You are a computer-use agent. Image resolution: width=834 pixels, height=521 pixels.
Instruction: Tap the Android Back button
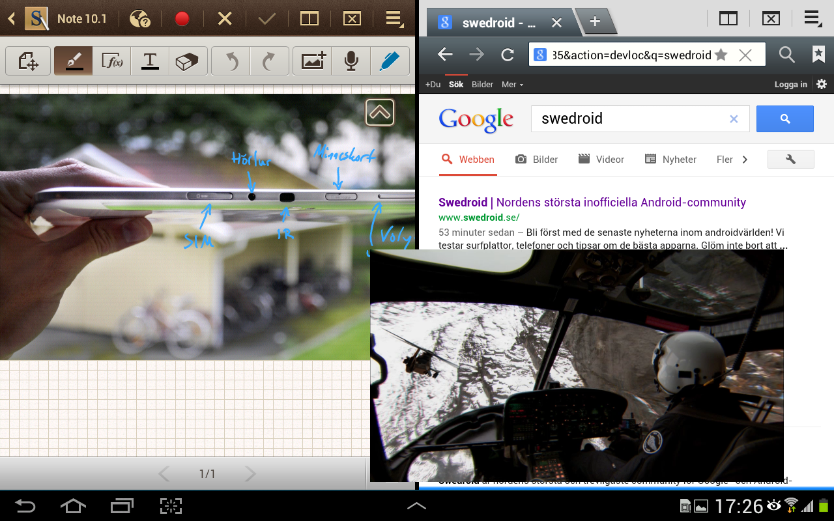[x=25, y=506]
